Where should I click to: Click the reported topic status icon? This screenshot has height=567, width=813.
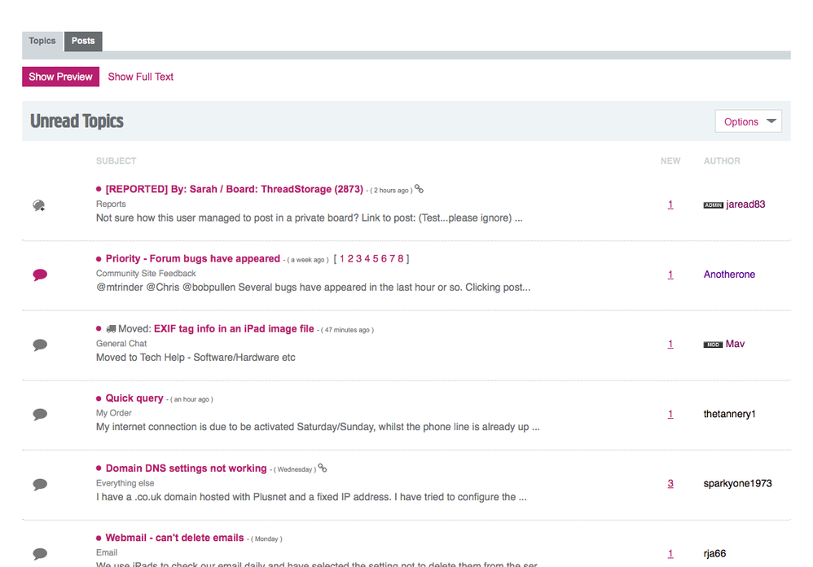39,205
